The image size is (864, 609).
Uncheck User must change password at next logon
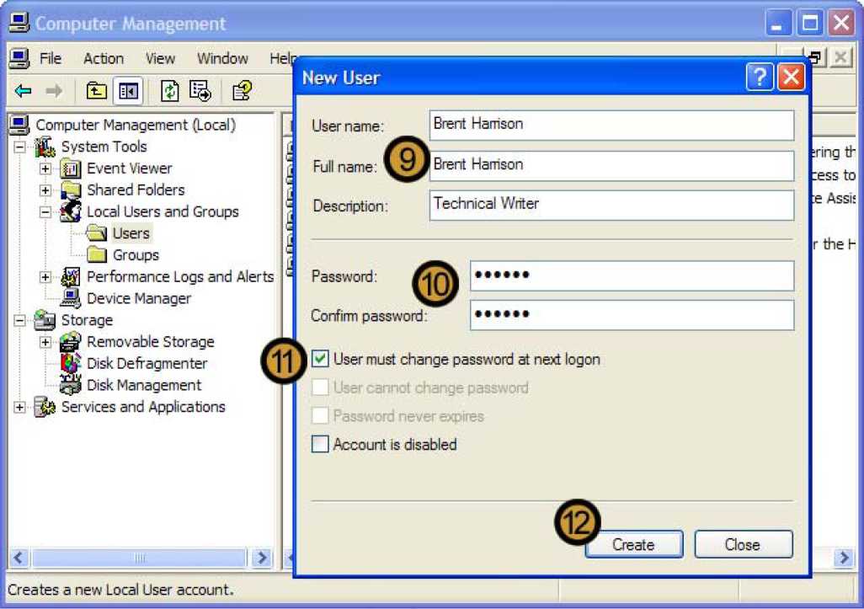(320, 360)
